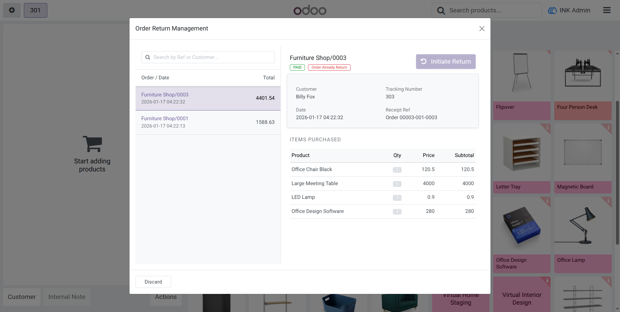
Task: Click the Odoo logo
Action: pos(310,10)
